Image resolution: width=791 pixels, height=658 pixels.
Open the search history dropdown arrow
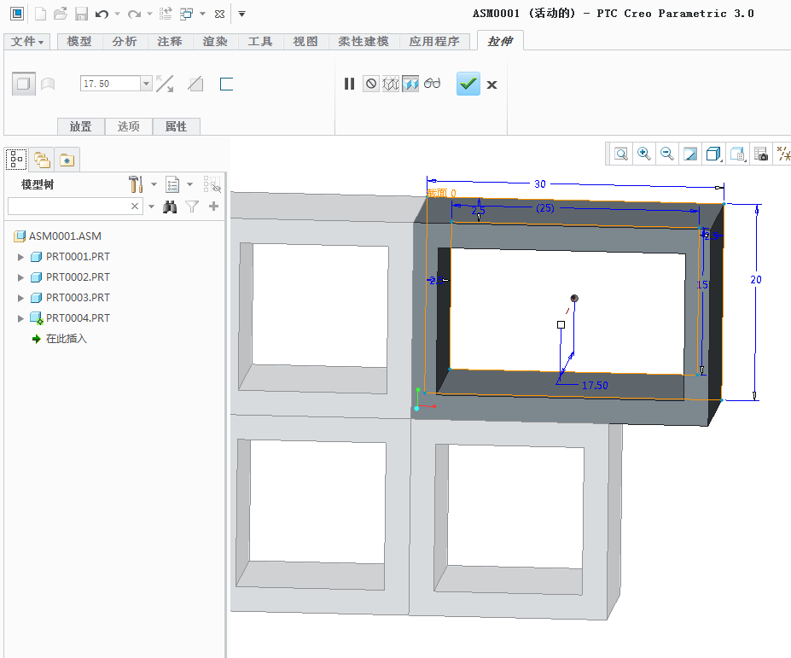tap(151, 207)
